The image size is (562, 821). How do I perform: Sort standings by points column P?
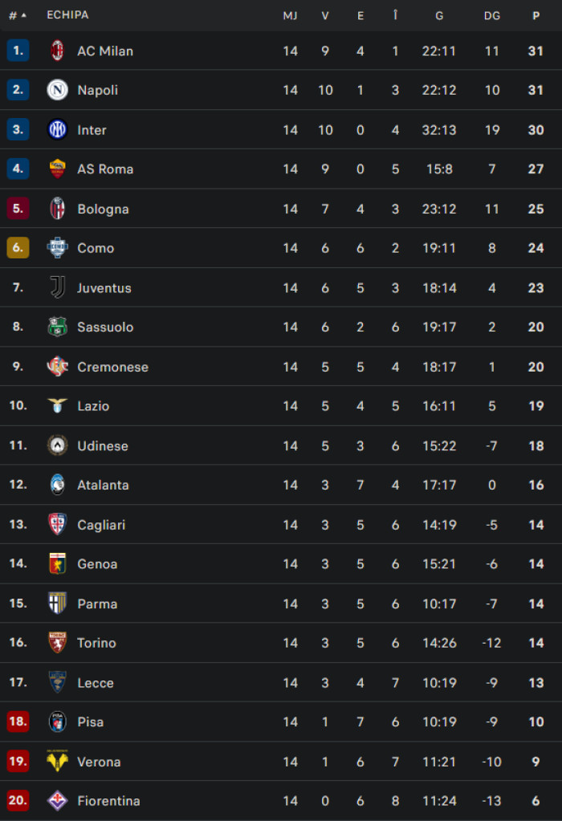click(x=536, y=15)
